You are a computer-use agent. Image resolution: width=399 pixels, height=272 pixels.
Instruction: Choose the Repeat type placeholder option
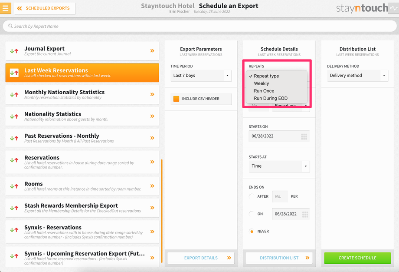[277, 76]
